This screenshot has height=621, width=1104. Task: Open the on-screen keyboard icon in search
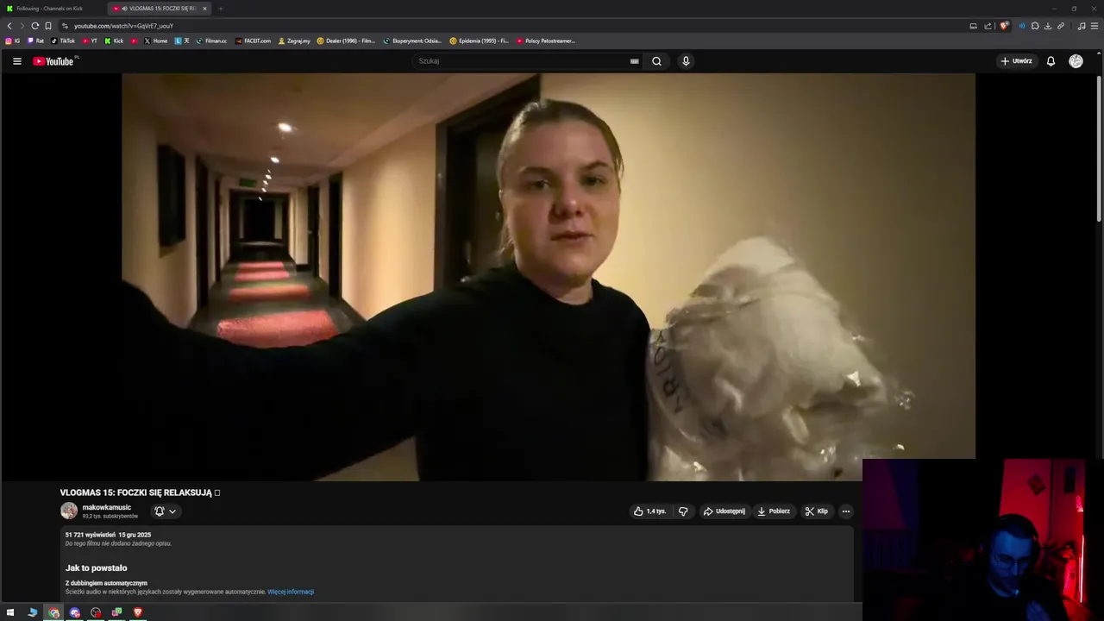[x=634, y=61]
